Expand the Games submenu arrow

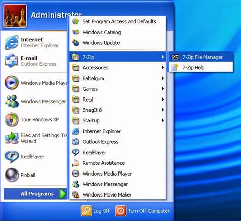click(x=163, y=89)
